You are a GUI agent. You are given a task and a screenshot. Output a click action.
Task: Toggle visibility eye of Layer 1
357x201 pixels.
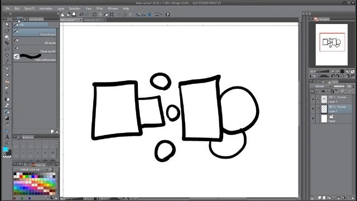tap(312, 99)
